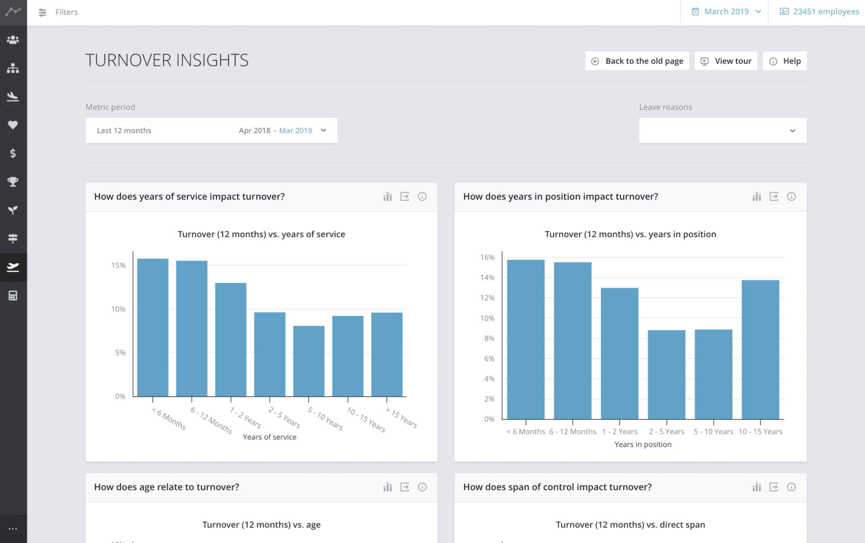Select the org hierarchy sidebar icon

13,68
